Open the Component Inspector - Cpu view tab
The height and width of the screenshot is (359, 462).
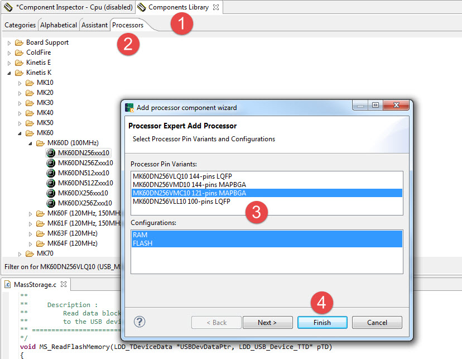coord(69,7)
